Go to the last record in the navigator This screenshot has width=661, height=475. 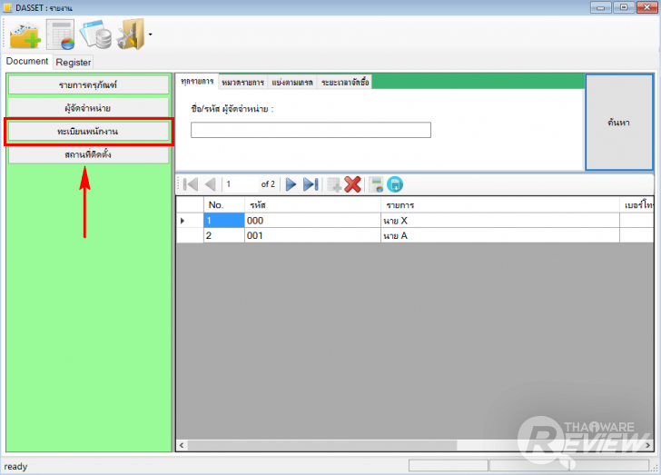click(311, 184)
